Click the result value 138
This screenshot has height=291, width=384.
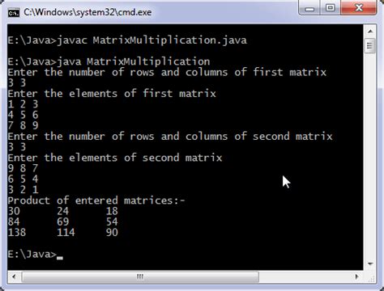[17, 232]
